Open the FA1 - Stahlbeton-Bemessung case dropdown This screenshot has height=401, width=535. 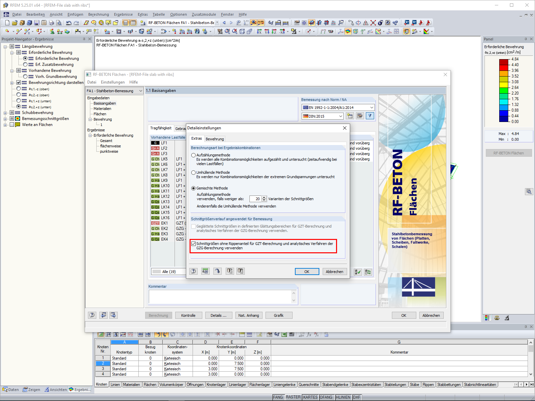click(x=115, y=91)
